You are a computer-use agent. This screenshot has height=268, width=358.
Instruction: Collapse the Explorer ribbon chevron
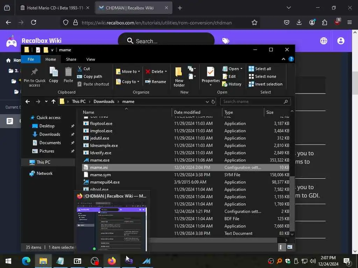(283, 59)
